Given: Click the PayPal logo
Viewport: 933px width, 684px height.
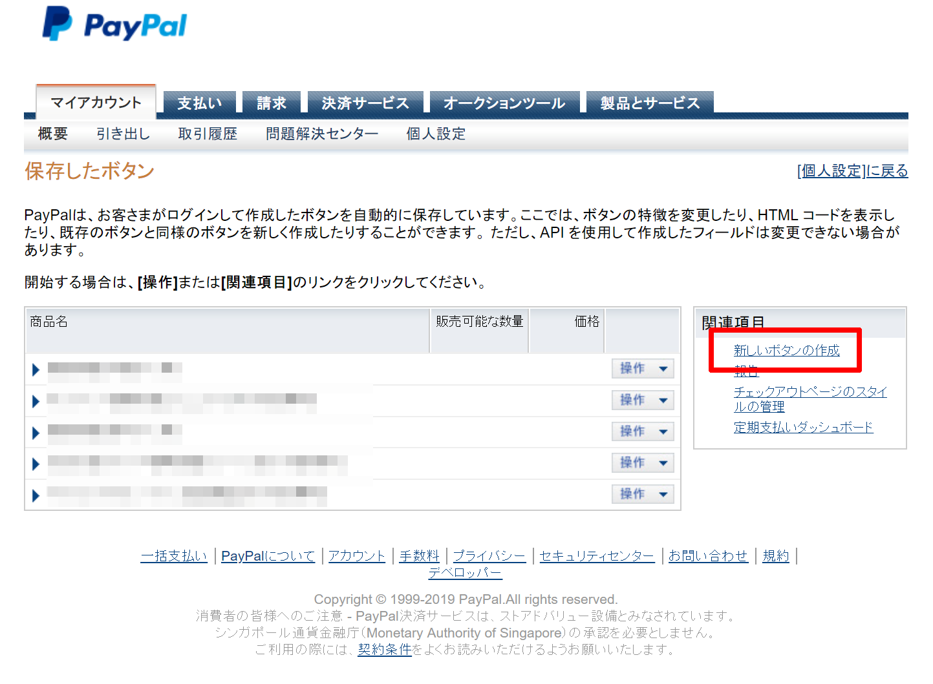Looking at the screenshot, I should click(114, 25).
